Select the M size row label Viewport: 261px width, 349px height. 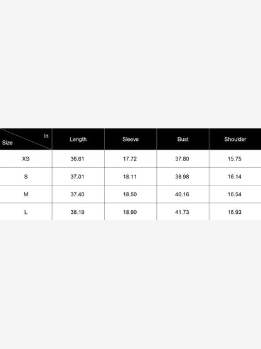coord(26,194)
